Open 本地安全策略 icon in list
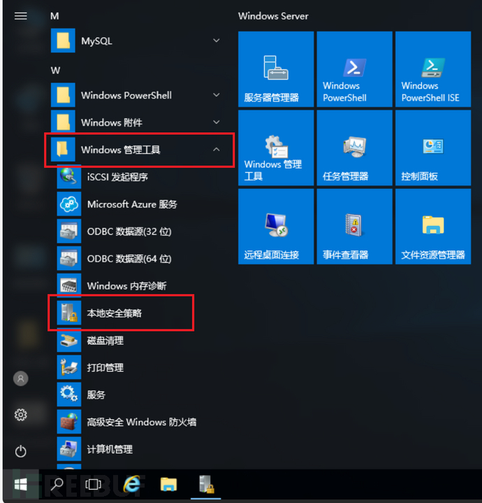Viewport: 482px width, 503px height. [69, 313]
